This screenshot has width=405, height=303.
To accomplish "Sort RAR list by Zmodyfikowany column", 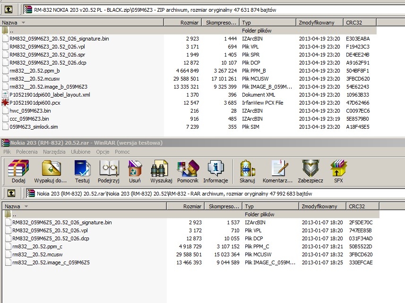I will coord(322,206).
